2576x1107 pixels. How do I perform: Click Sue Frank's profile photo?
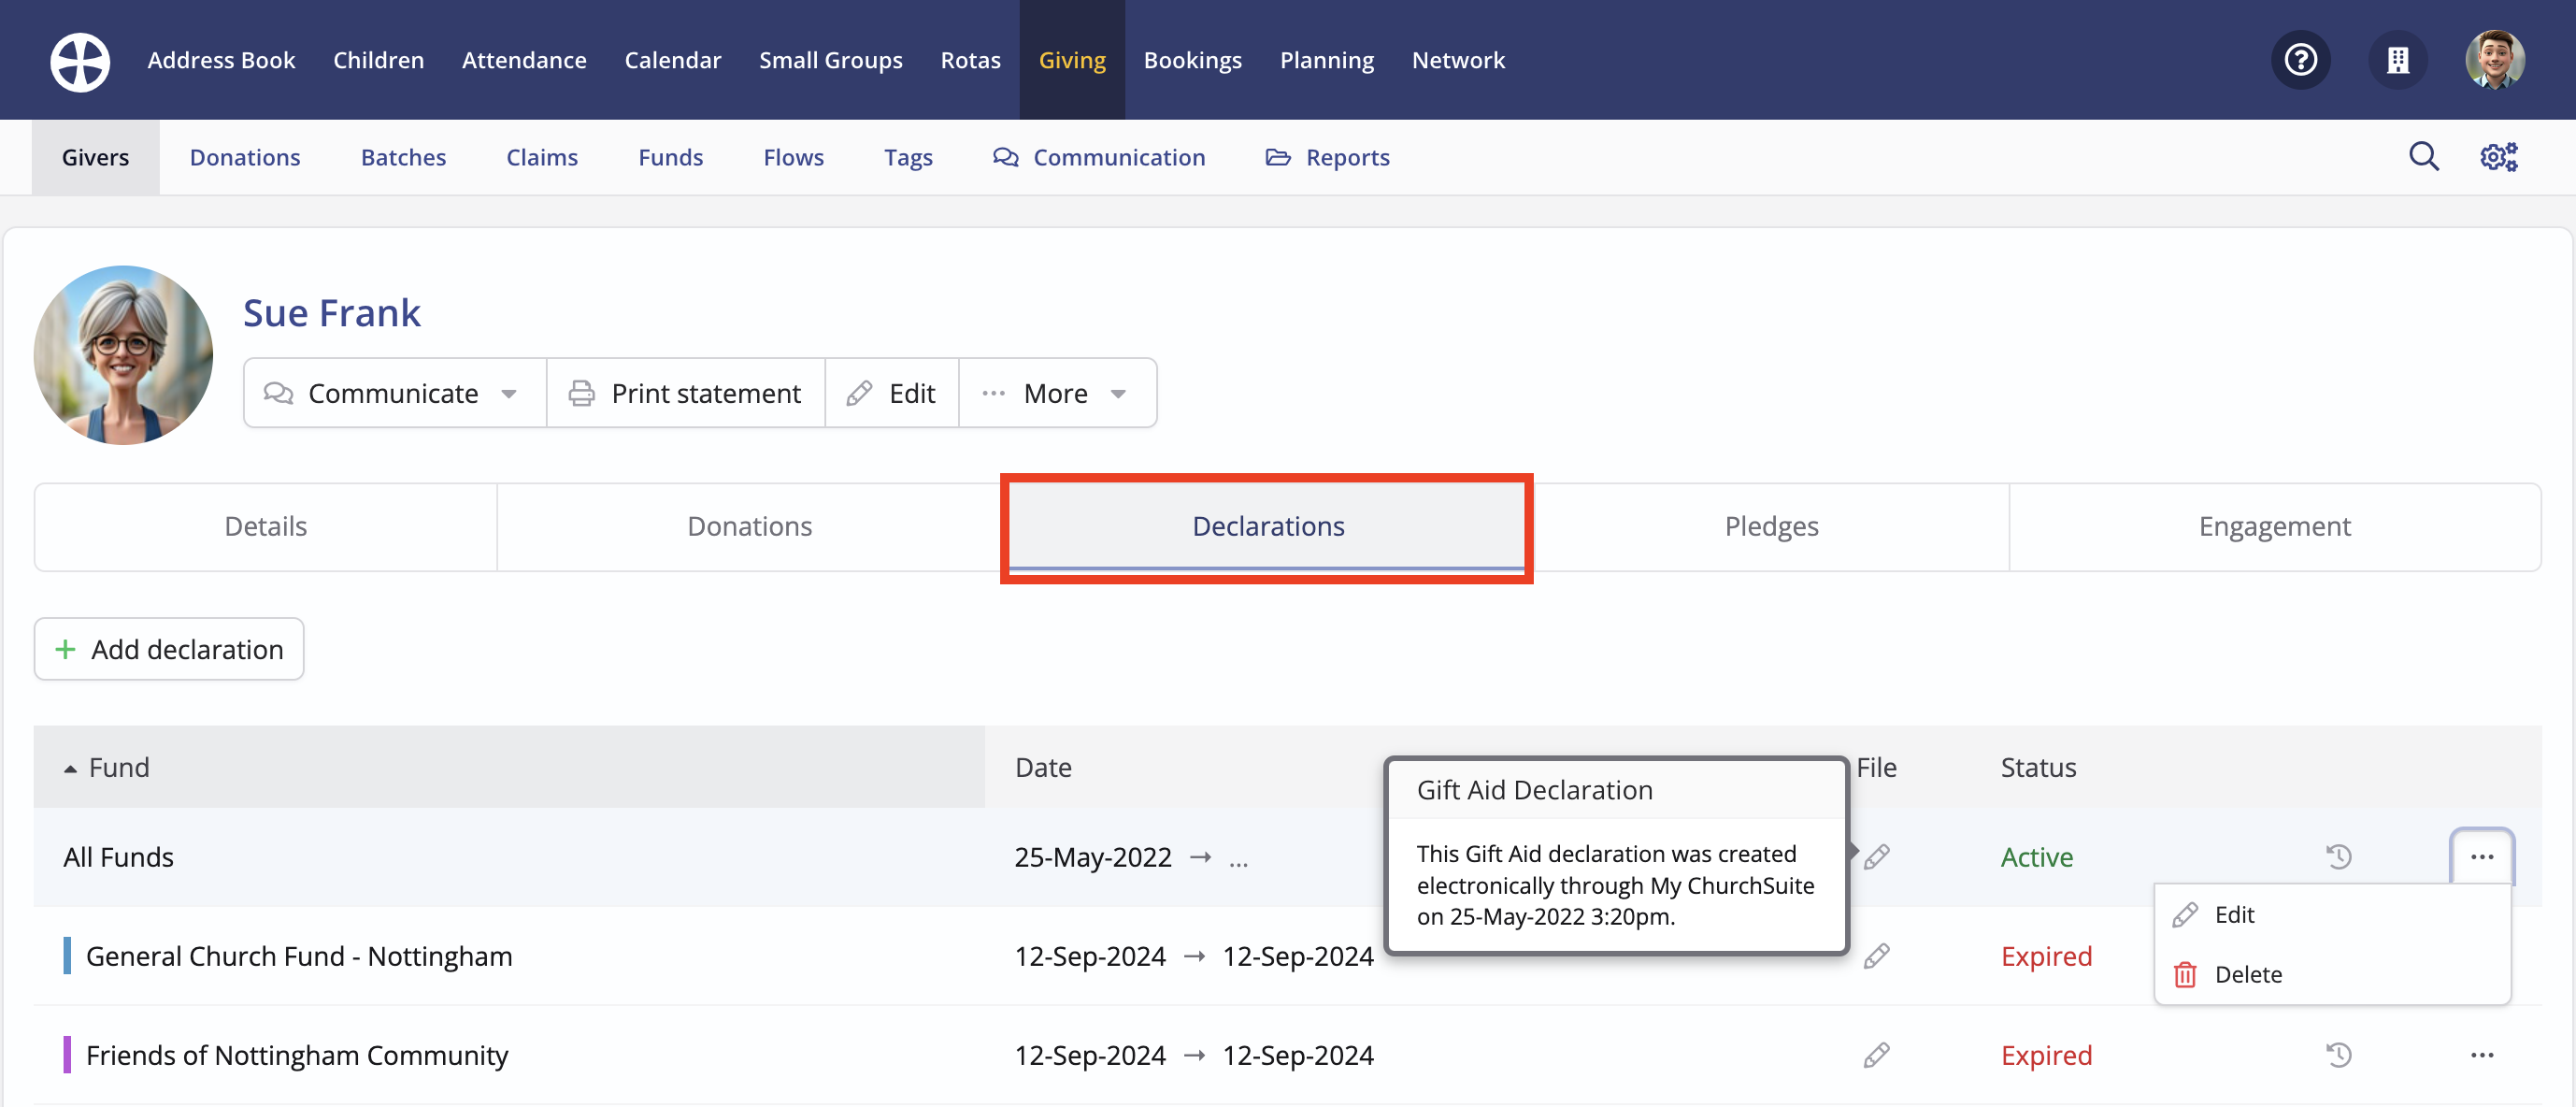click(123, 355)
